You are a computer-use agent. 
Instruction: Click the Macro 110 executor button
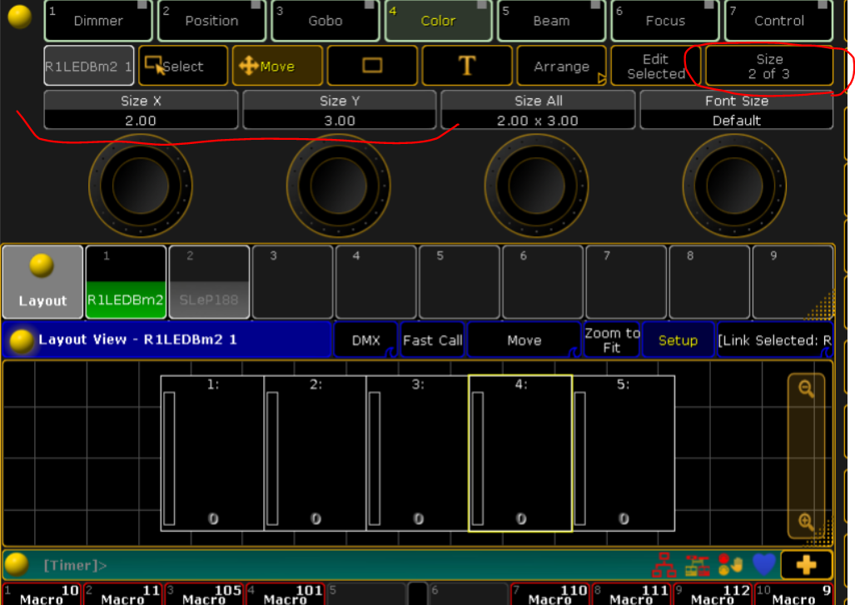pos(551,594)
